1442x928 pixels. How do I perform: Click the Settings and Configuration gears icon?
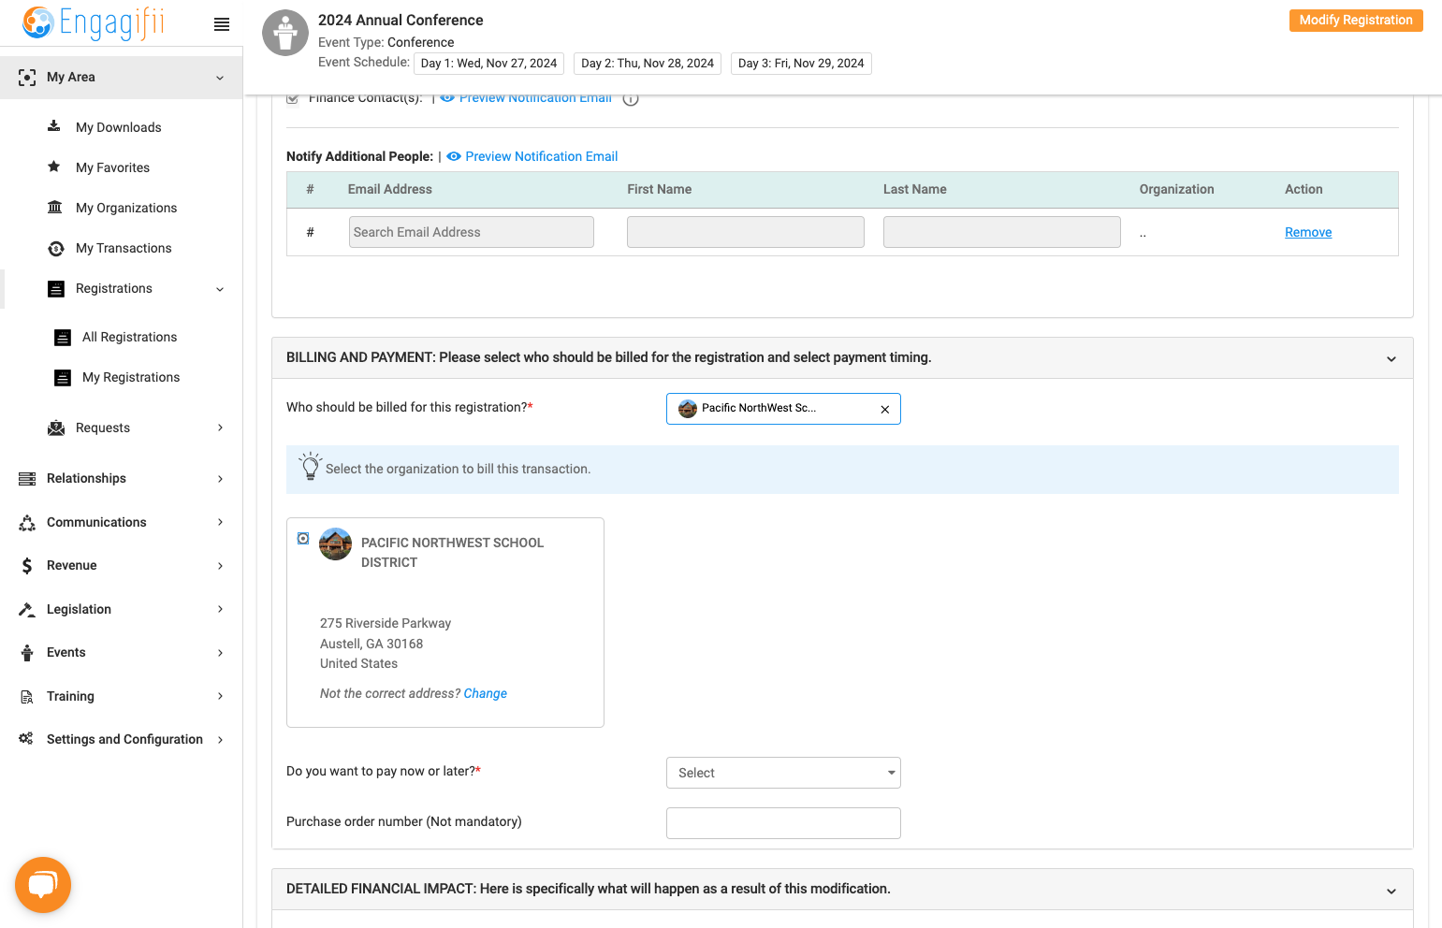click(26, 739)
